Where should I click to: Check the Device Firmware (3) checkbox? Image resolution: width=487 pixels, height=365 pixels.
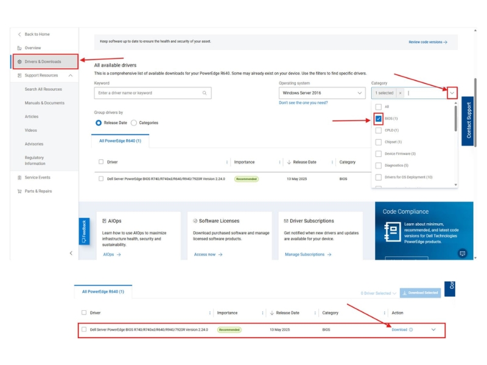[x=378, y=154]
